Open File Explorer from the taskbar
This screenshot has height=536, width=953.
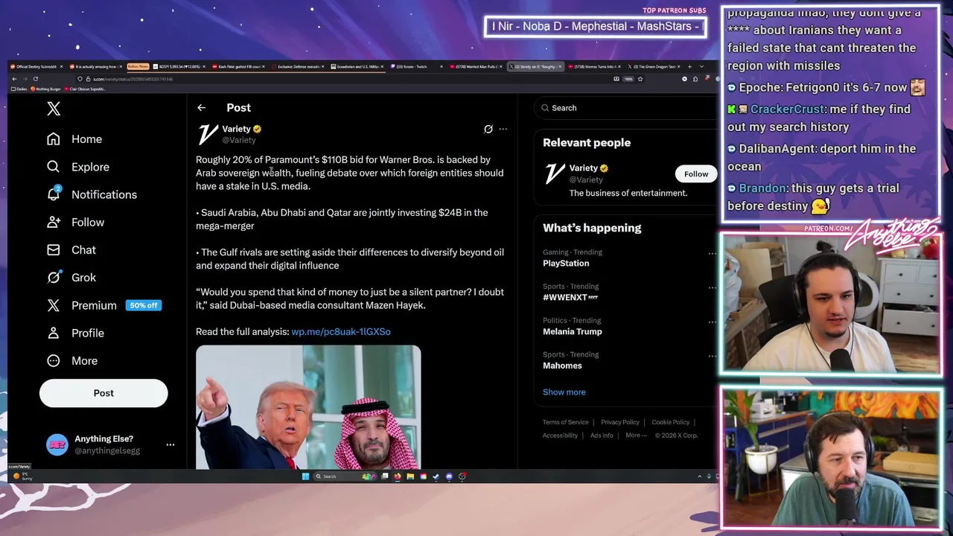pyautogui.click(x=410, y=476)
